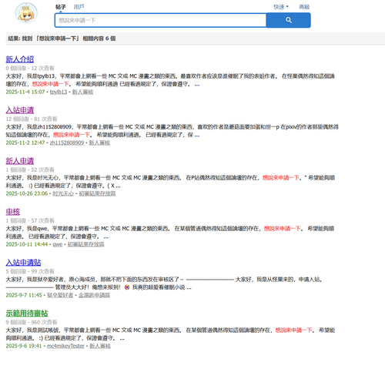This screenshot has width=385, height=369.
Task: Visit author tpylb13's profile
Action: tap(59, 92)
